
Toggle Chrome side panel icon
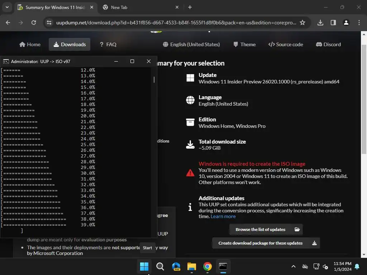pos(333,23)
